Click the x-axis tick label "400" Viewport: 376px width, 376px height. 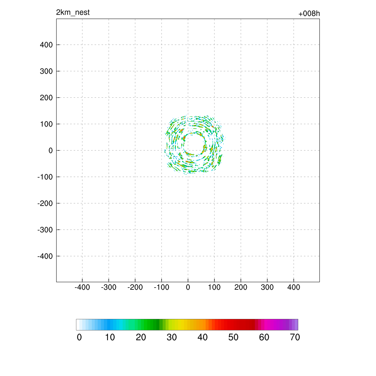coord(294,287)
